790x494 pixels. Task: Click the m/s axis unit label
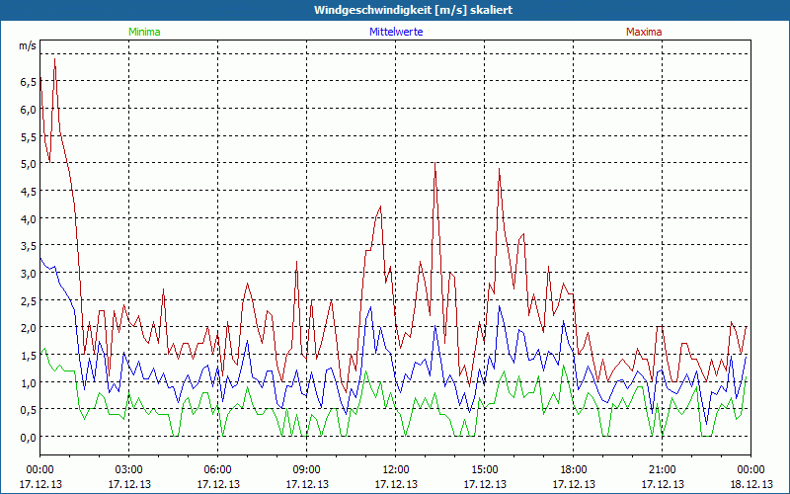28,45
